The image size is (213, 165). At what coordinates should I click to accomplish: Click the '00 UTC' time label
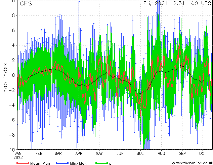[201, 3]
